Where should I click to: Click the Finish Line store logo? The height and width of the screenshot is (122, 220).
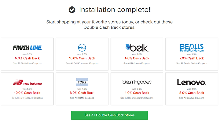point(27,48)
